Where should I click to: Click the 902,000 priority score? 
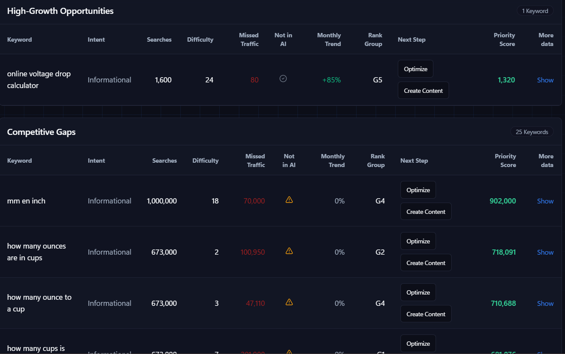503,201
